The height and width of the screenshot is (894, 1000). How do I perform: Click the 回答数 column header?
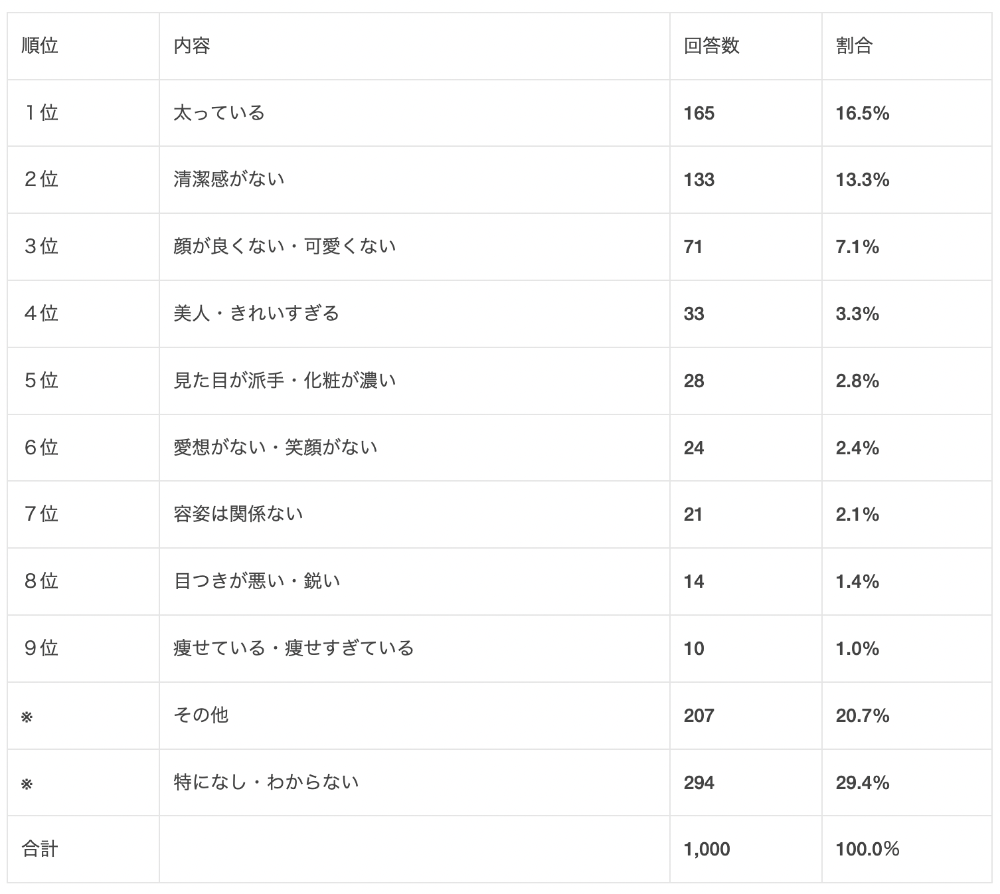click(x=711, y=46)
